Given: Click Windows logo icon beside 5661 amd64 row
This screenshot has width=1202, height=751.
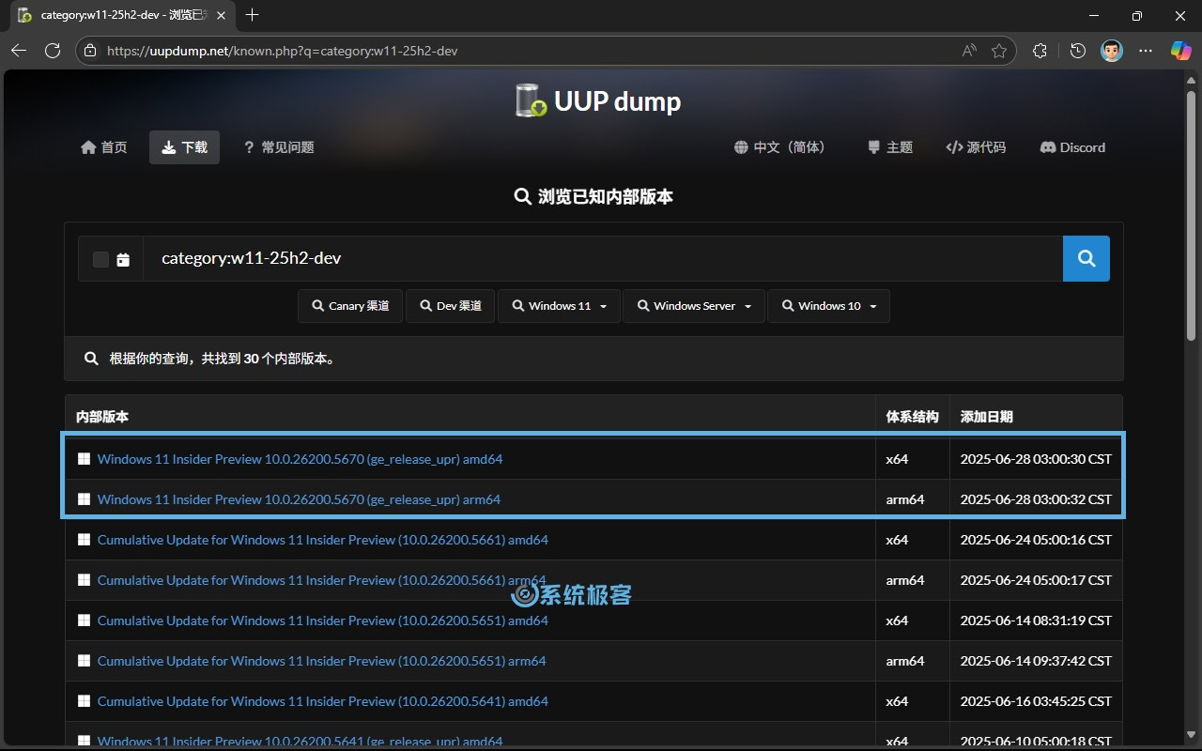Looking at the screenshot, I should click(x=84, y=540).
